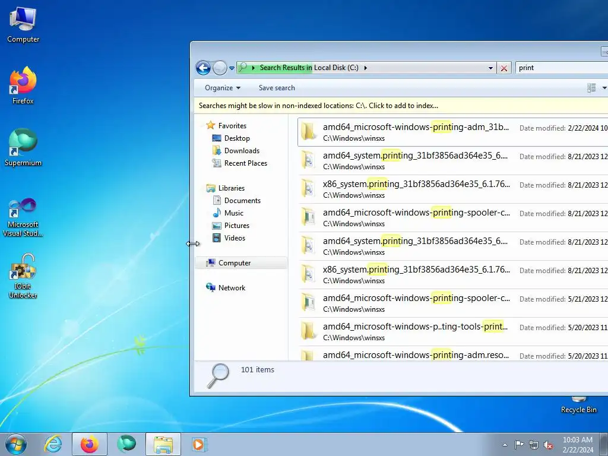Select first amd64_system.printing result dated 8/21/2023
Image resolution: width=608 pixels, height=456 pixels.
click(x=452, y=161)
